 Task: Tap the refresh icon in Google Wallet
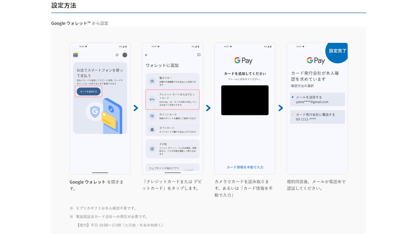[x=116, y=55]
